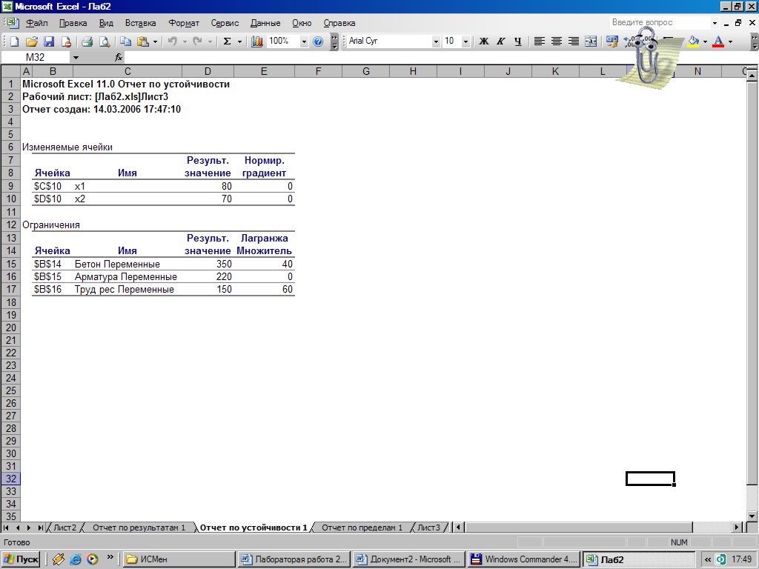The width and height of the screenshot is (759, 569).
Task: Click the Currency style icon
Action: point(611,41)
